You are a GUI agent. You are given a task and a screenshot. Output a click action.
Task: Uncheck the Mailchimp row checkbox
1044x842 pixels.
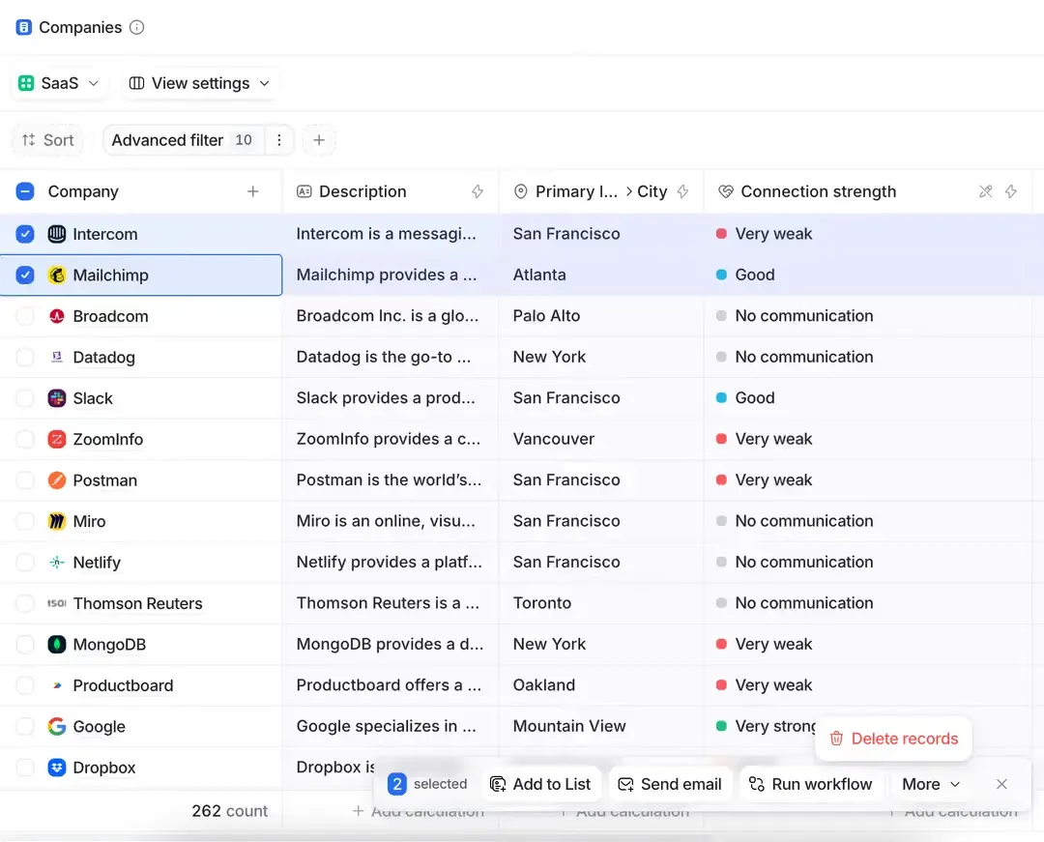[24, 275]
